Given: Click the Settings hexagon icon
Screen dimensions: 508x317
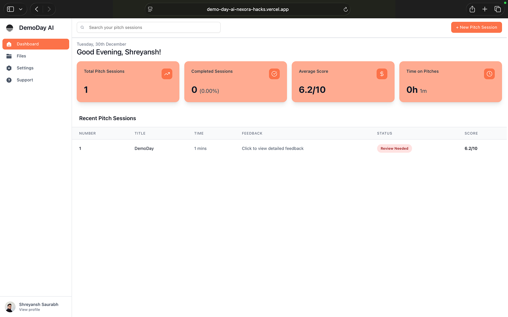Looking at the screenshot, I should [x=9, y=68].
